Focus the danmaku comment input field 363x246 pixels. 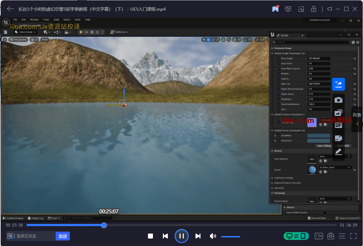click(35, 236)
